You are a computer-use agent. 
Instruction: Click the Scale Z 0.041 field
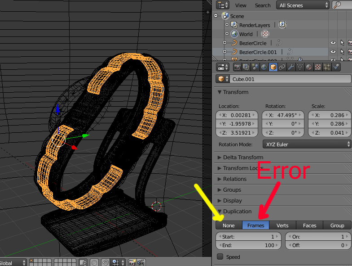click(x=330, y=132)
